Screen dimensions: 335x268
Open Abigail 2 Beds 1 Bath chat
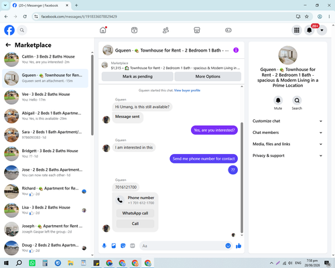(45, 116)
